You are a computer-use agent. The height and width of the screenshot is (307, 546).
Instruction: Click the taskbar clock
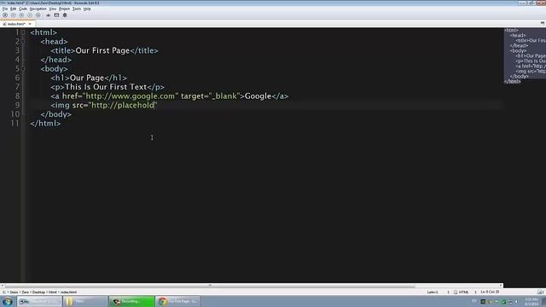[x=531, y=302]
